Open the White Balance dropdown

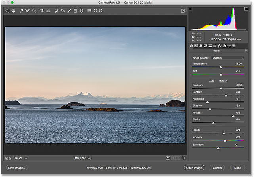coord(227,58)
